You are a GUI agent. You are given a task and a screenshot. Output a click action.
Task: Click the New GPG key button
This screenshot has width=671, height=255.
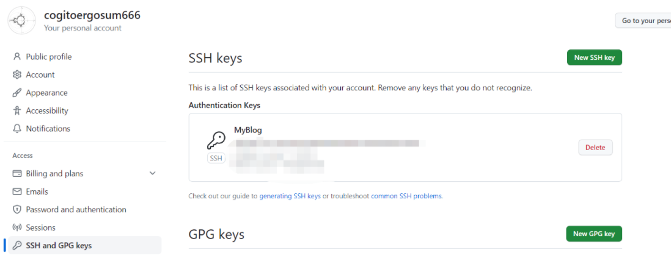coord(594,234)
